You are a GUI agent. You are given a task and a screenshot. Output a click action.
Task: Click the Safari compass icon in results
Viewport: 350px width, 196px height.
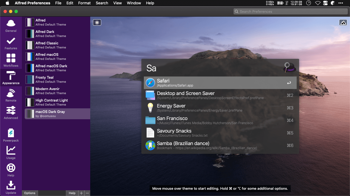coord(150,83)
